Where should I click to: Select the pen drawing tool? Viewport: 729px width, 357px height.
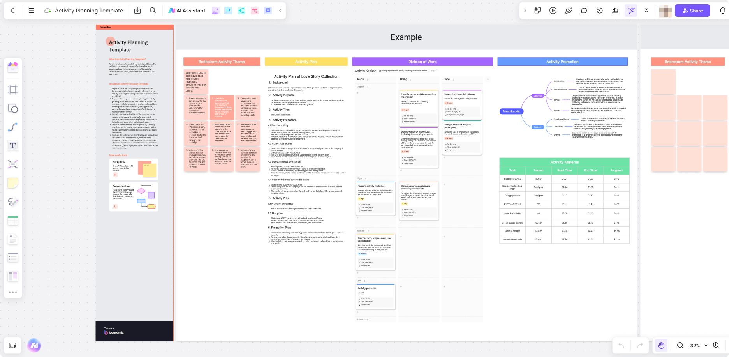13,202
